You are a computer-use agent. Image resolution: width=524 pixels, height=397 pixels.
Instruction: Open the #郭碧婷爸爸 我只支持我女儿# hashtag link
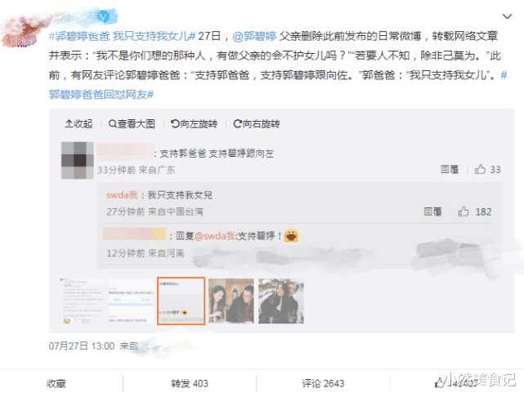(x=123, y=36)
